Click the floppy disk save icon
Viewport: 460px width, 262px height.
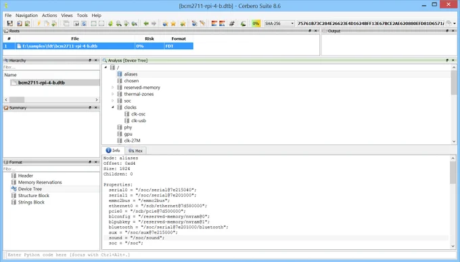coord(9,24)
